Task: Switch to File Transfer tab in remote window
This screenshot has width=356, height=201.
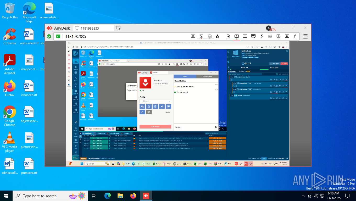Action: tap(207, 76)
